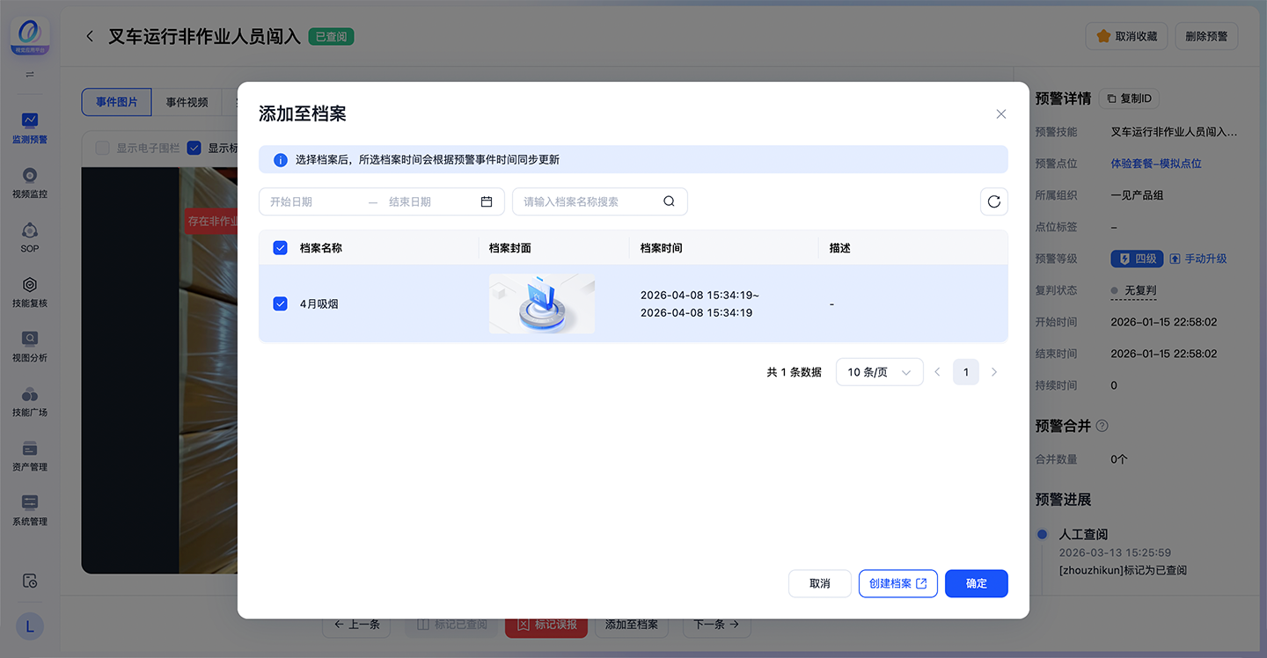This screenshot has width=1267, height=658.
Task: Select page 1 in pagination
Action: pos(966,372)
